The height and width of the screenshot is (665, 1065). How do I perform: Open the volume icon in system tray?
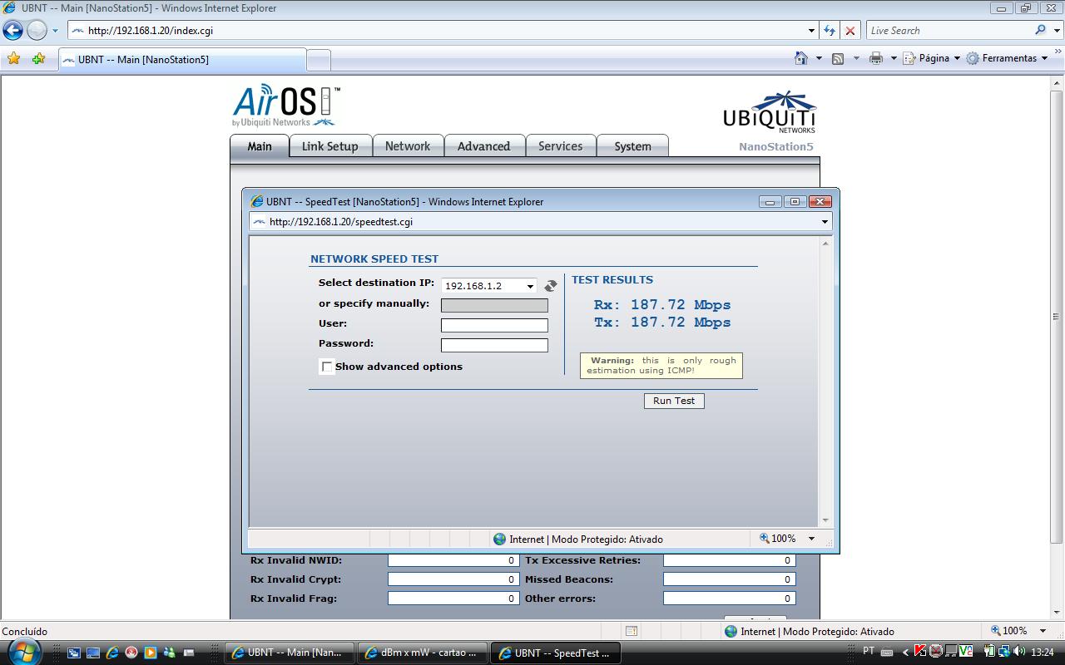(x=1020, y=652)
